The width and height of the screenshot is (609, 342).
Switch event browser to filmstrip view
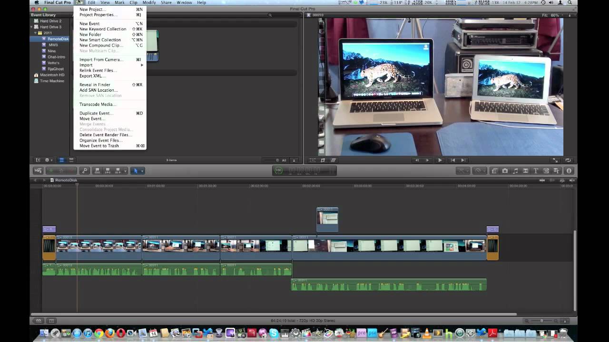pos(61,160)
